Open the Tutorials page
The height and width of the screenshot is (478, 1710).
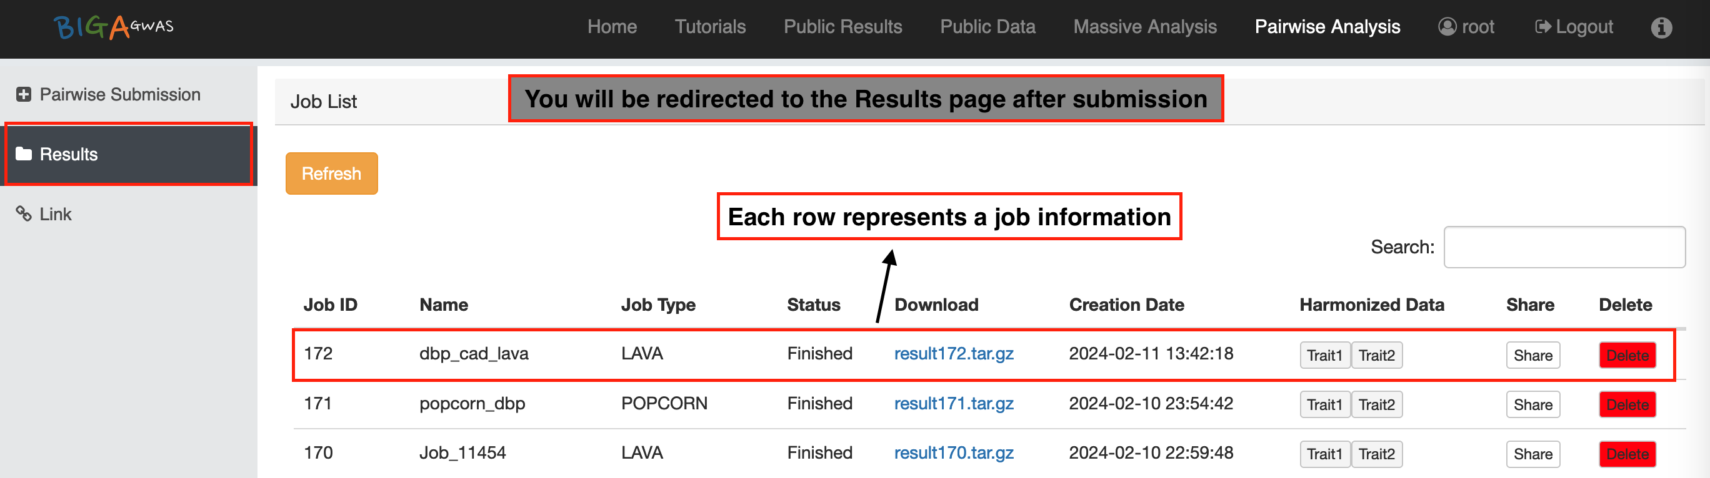709,27
